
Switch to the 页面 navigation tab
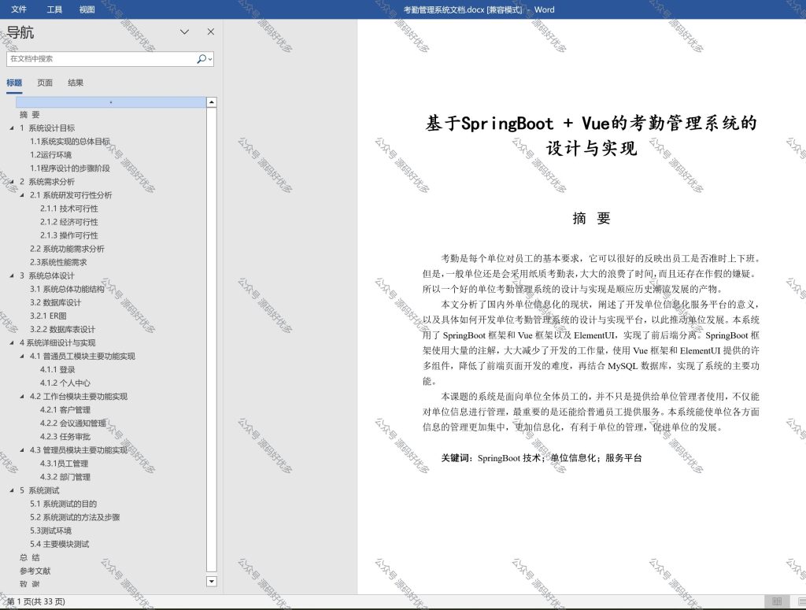coord(45,83)
